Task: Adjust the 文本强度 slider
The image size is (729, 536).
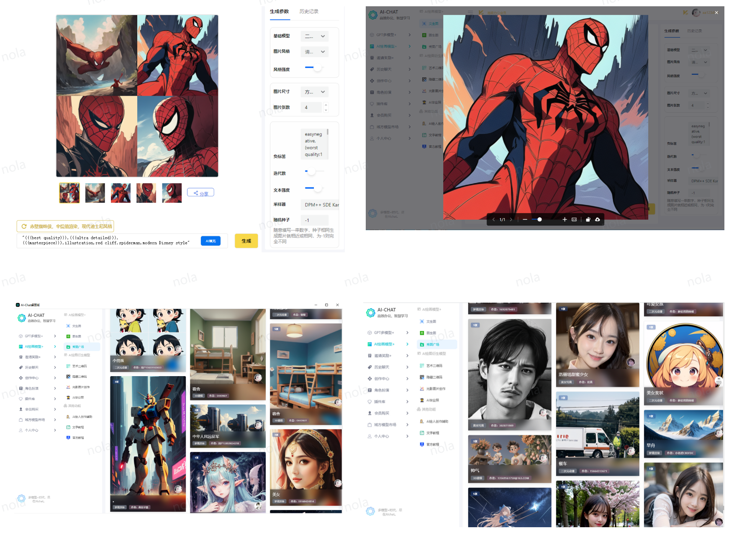Action: (x=315, y=188)
